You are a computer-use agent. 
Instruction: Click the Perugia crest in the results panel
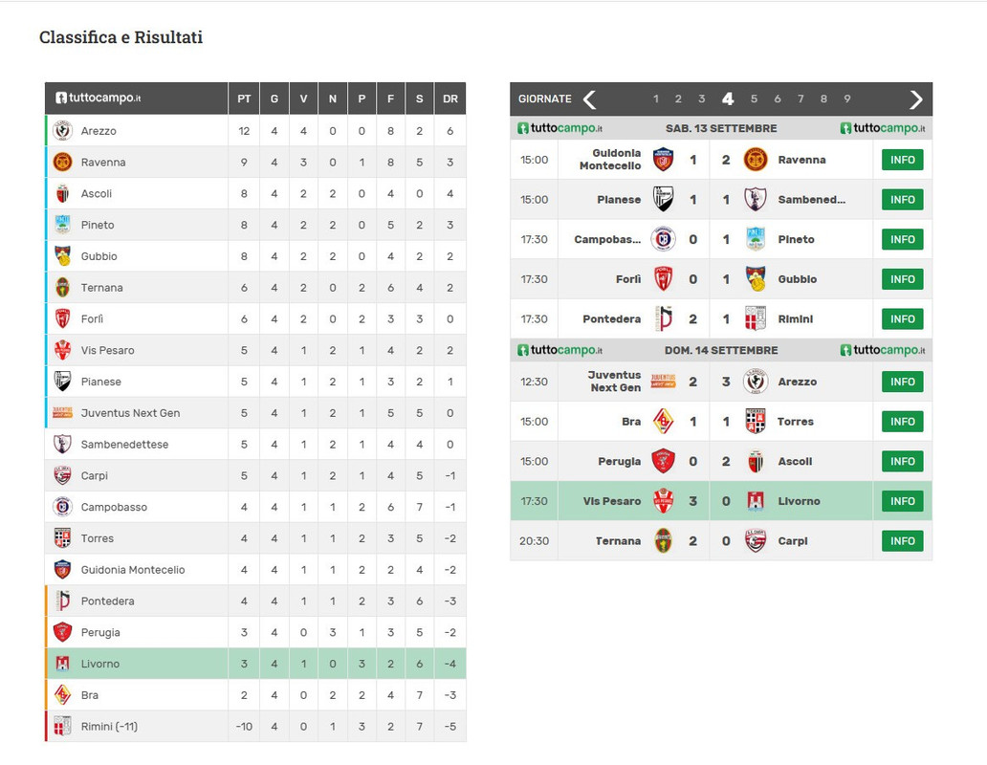663,461
